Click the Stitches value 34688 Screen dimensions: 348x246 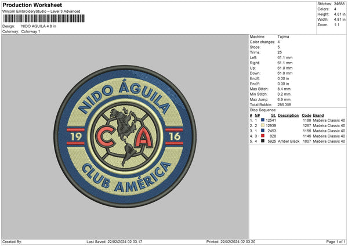[x=339, y=4]
